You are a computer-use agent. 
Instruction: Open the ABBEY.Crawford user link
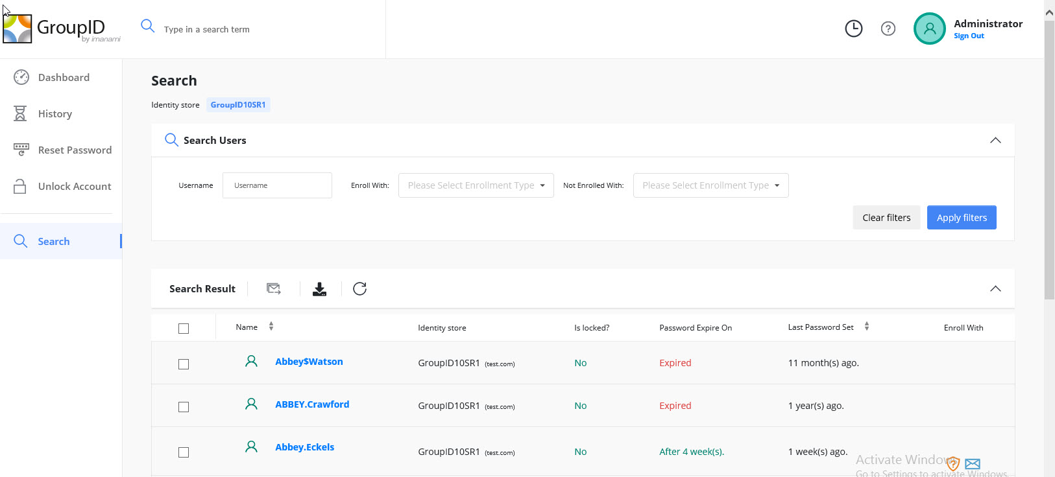tap(312, 404)
